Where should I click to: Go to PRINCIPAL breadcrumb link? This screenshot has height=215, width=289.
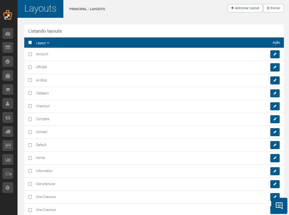tap(78, 9)
